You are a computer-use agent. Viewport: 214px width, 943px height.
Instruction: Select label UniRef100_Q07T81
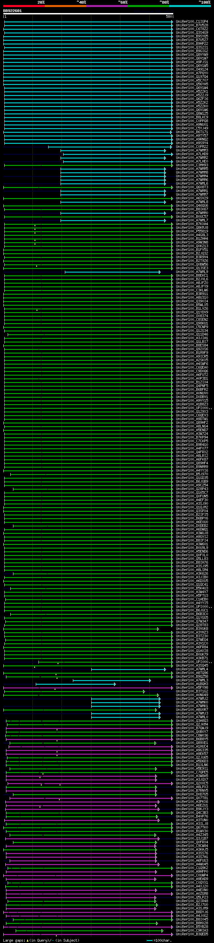tap(192, 798)
